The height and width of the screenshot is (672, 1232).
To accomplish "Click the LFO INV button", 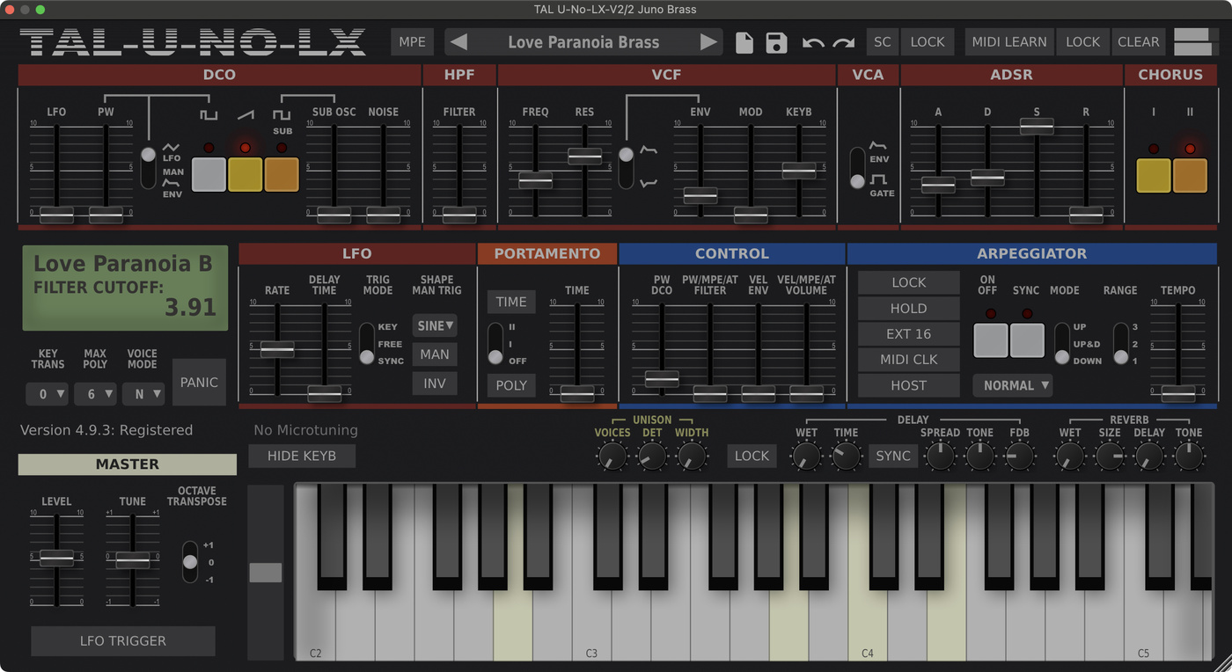I will point(435,383).
